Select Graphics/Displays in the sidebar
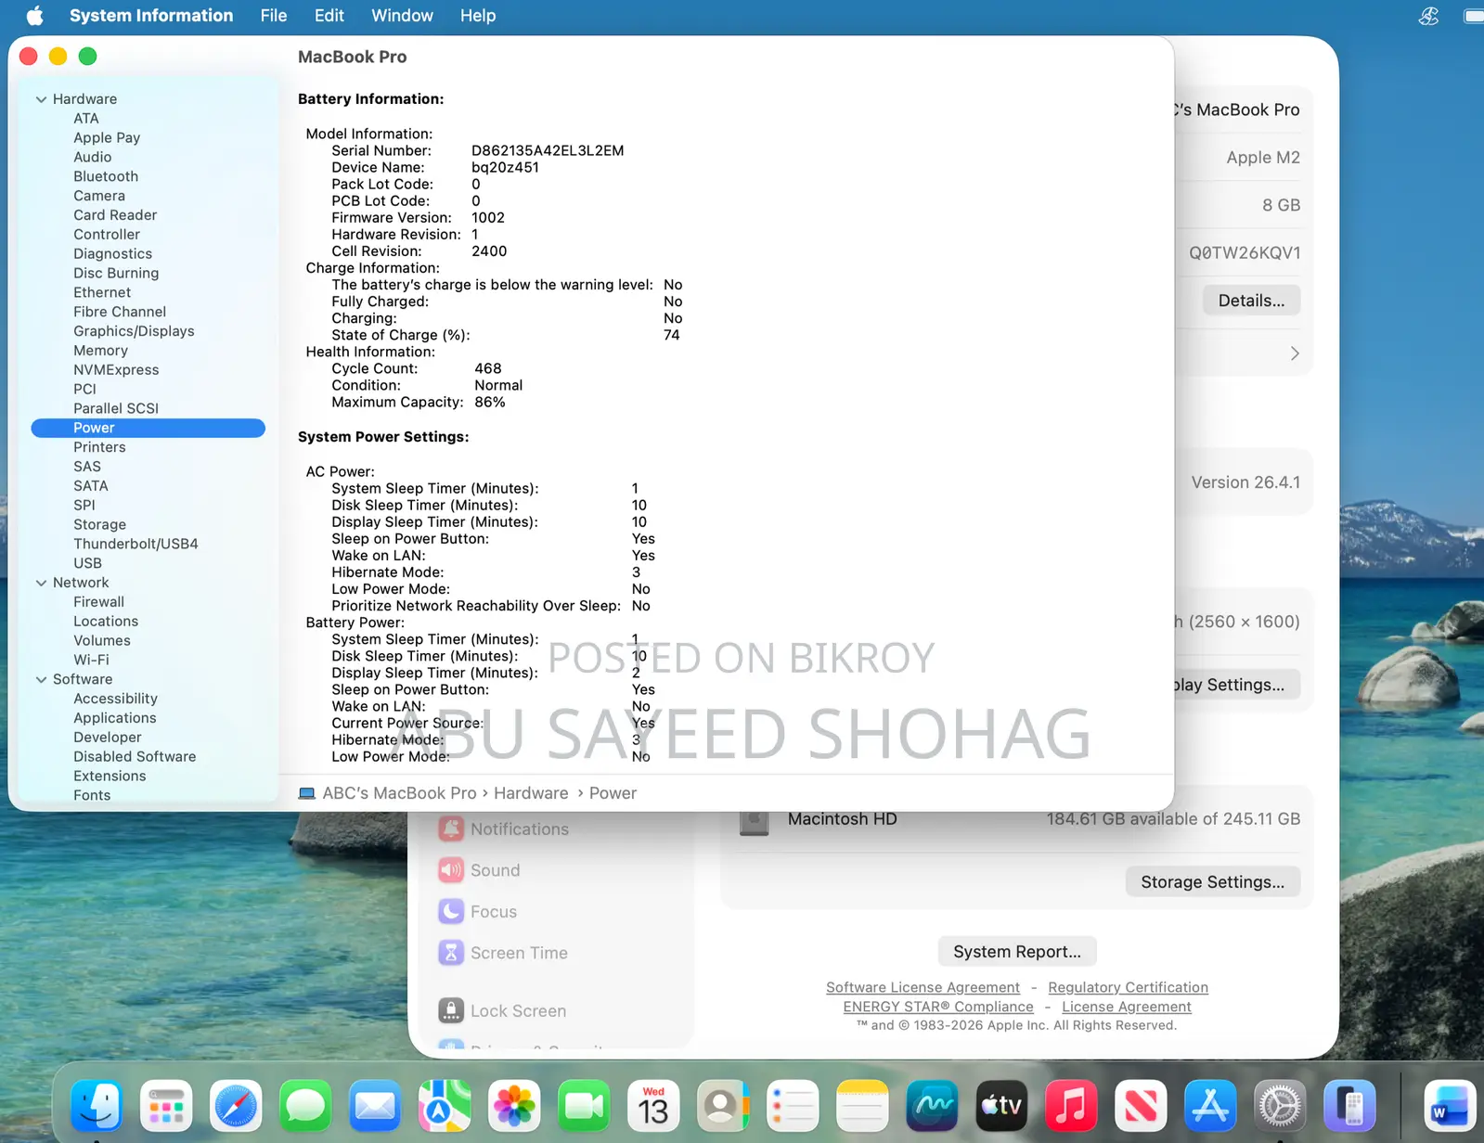This screenshot has width=1484, height=1143. (134, 331)
